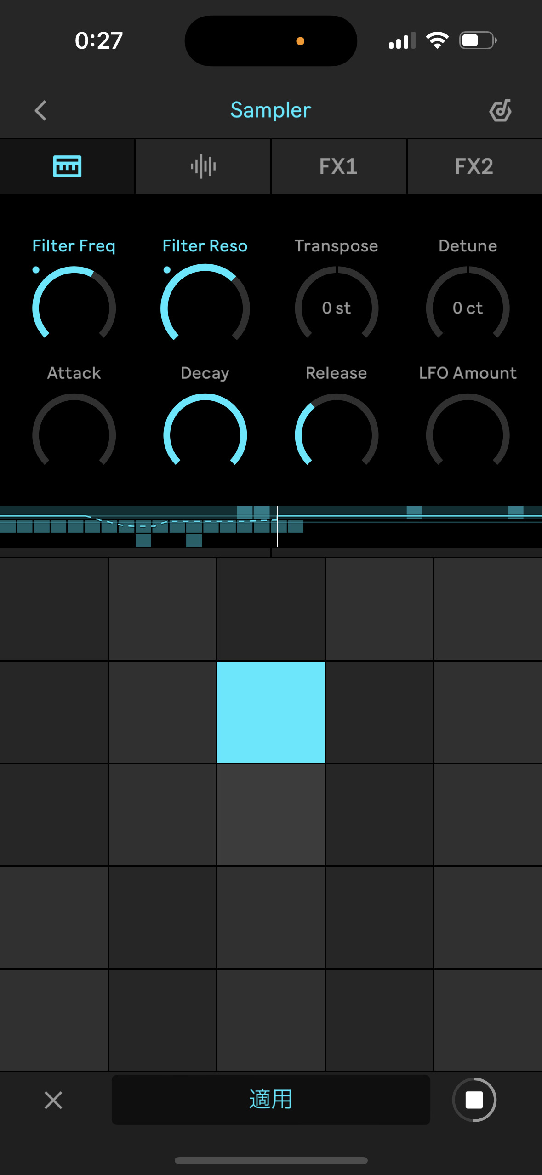Tap the lighter gray pad below the cyan pad
The width and height of the screenshot is (542, 1175).
pos(271,815)
